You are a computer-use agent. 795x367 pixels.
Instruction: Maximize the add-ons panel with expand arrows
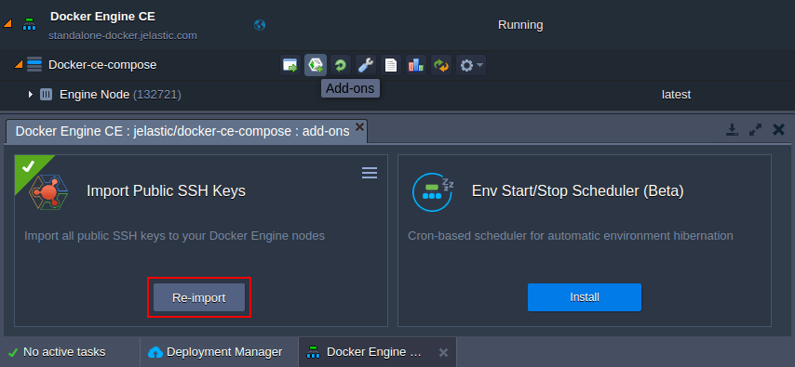click(x=756, y=130)
